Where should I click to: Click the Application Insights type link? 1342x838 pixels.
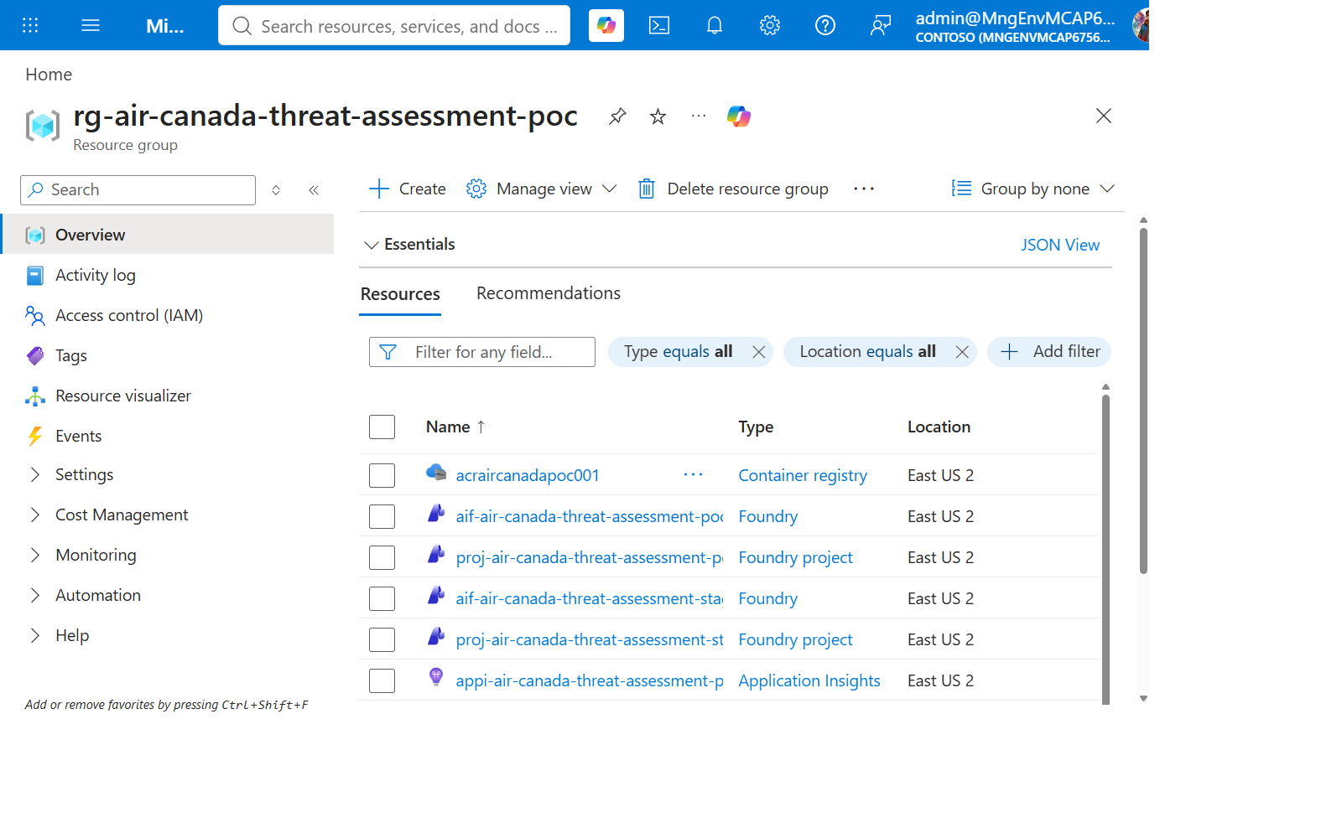point(809,680)
